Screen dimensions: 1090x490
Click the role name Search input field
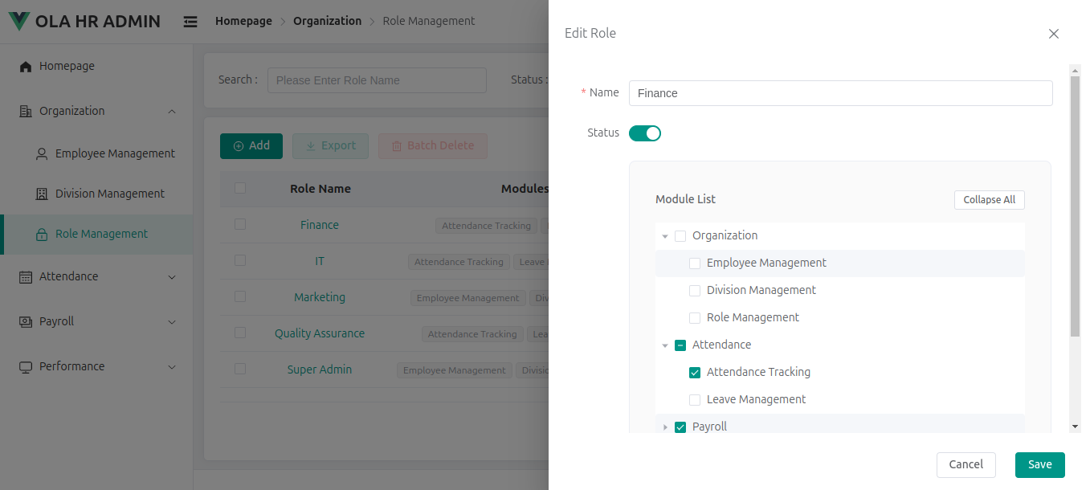(x=377, y=80)
